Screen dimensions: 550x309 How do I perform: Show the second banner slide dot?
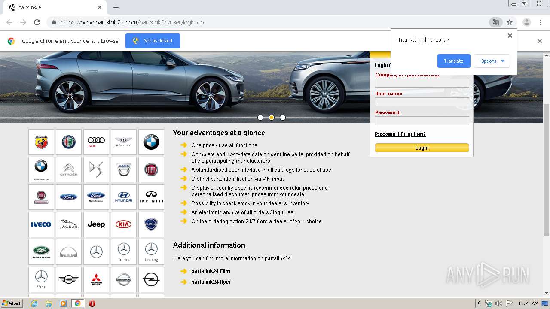pos(272,118)
